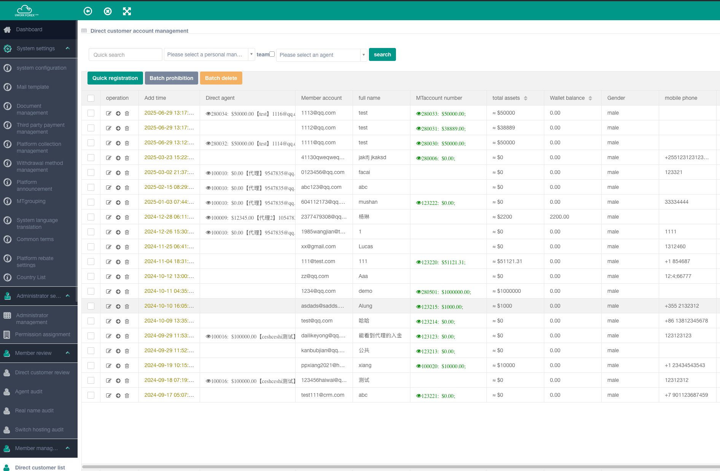The width and height of the screenshot is (720, 471).
Task: Click eye icon beside MT account 280033
Action: click(418, 114)
